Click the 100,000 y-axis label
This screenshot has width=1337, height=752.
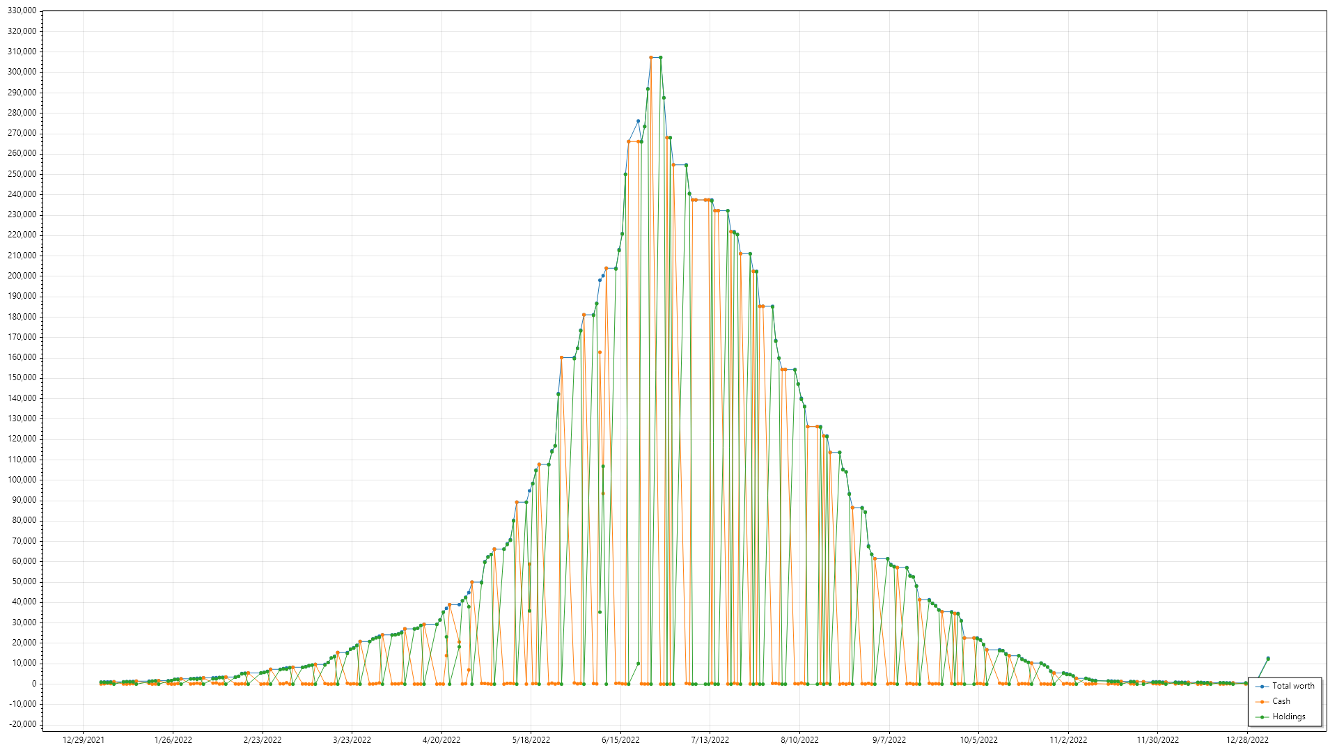[x=22, y=480]
